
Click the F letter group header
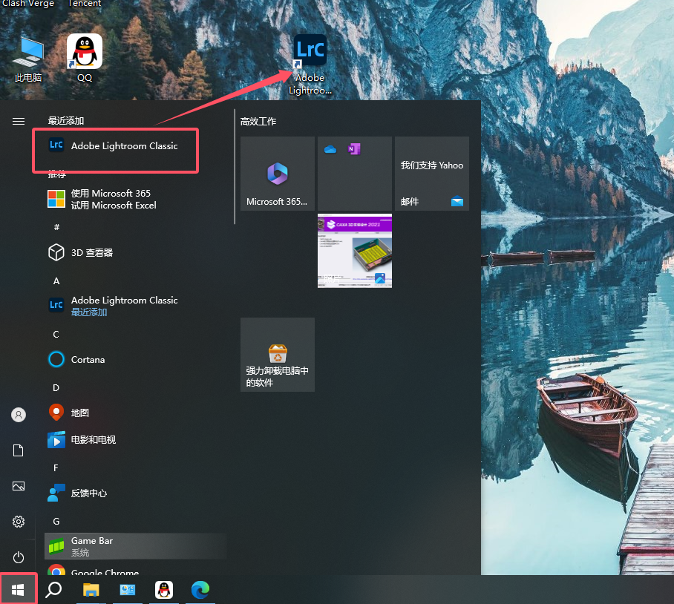tap(56, 467)
